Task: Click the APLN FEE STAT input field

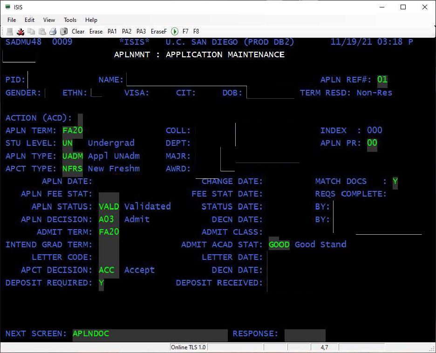Action: pos(109,195)
